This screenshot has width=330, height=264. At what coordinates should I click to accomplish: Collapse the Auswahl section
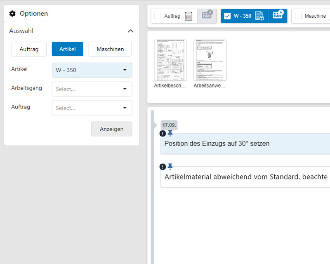pos(130,31)
